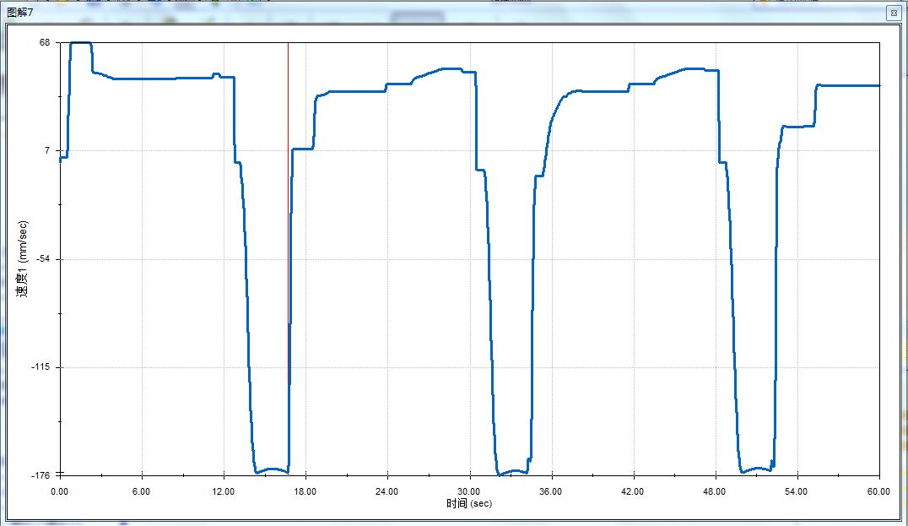Click the x-axis value 0.00

point(59,491)
